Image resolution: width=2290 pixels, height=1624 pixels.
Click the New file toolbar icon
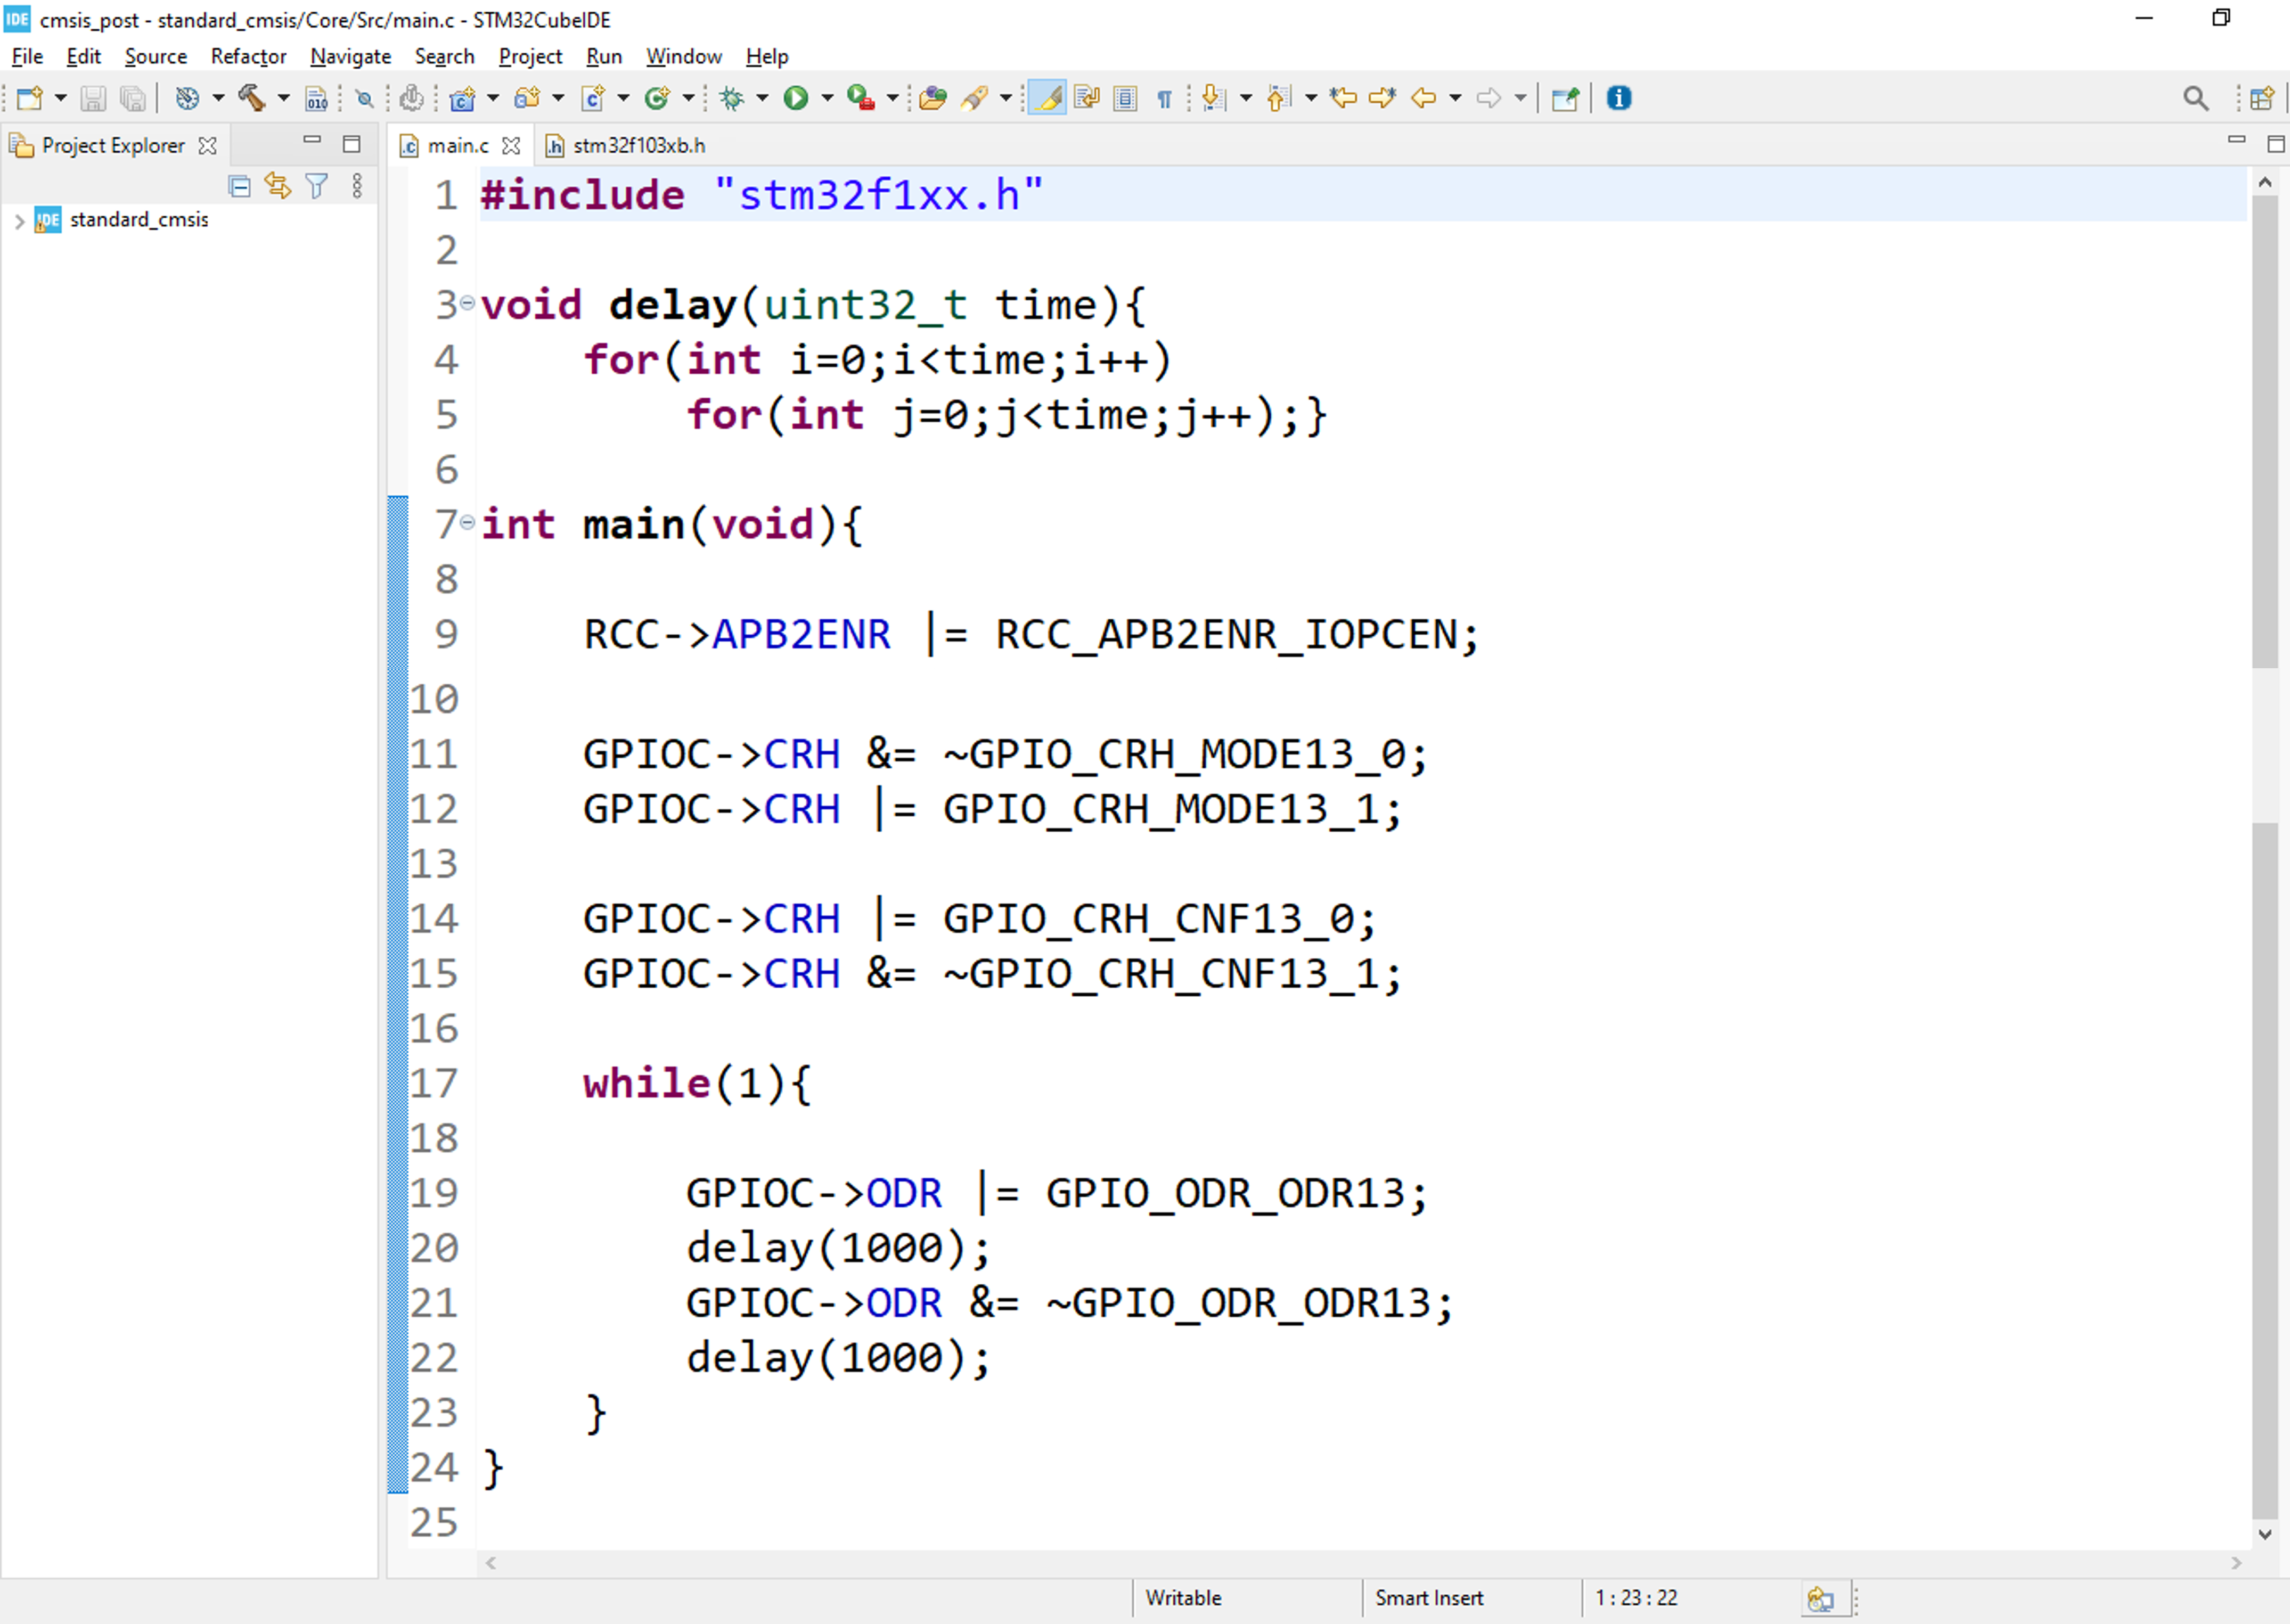[x=29, y=98]
